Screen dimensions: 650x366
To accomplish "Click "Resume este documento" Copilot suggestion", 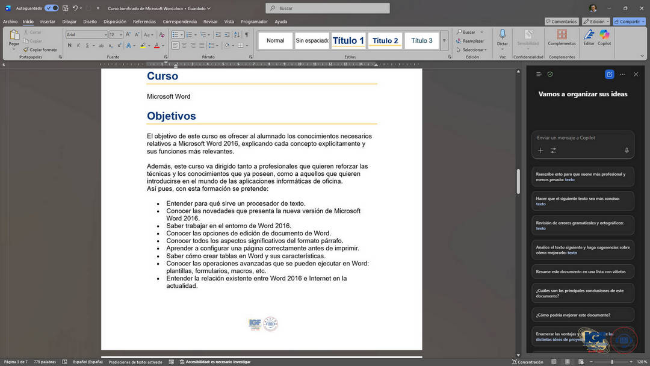I will (x=583, y=271).
